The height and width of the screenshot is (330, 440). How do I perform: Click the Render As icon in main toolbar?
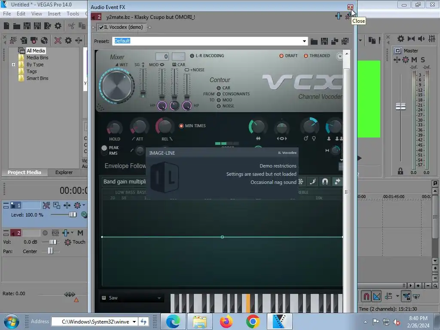(x=47, y=26)
